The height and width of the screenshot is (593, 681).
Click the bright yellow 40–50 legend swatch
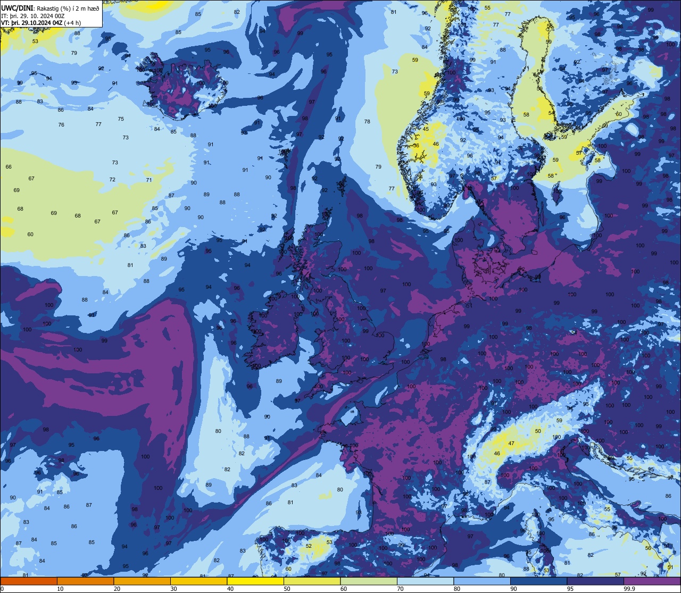[x=255, y=581]
